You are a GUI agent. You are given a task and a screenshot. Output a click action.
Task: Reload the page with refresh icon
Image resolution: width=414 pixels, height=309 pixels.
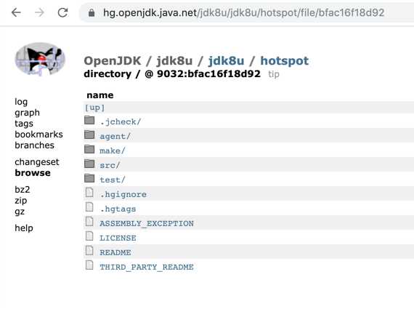[63, 12]
